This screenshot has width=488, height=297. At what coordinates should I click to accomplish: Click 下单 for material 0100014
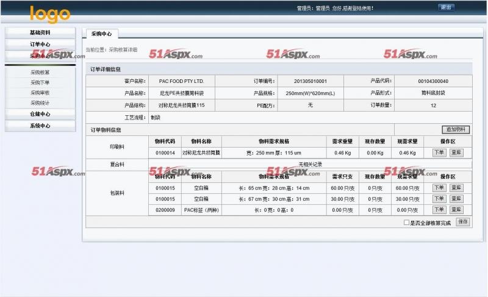[x=439, y=152]
